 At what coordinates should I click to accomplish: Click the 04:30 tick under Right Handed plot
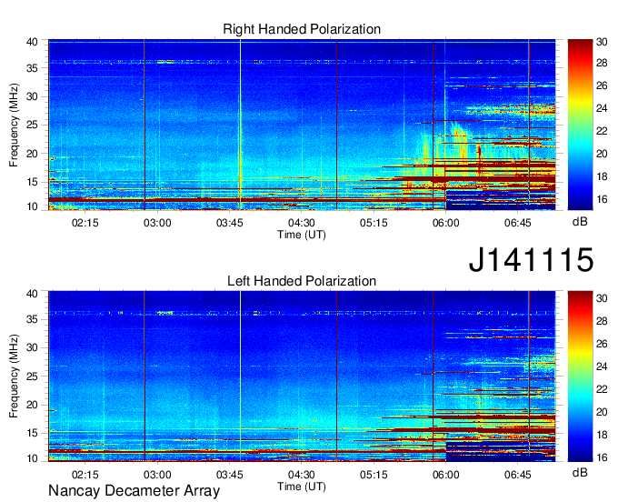302,223
